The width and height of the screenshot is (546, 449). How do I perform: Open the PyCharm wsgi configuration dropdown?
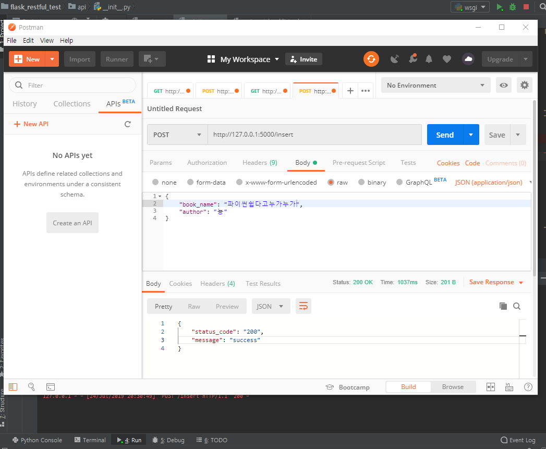[470, 7]
